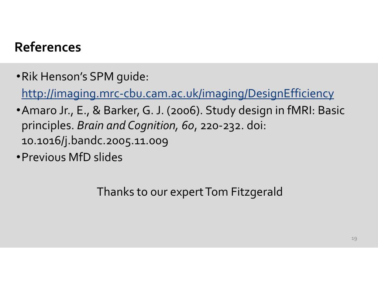Click the DOI 10.1016/j.bandc.2005.11.009 text
Screen dimensions: 378x283
pyautogui.click(x=95, y=140)
